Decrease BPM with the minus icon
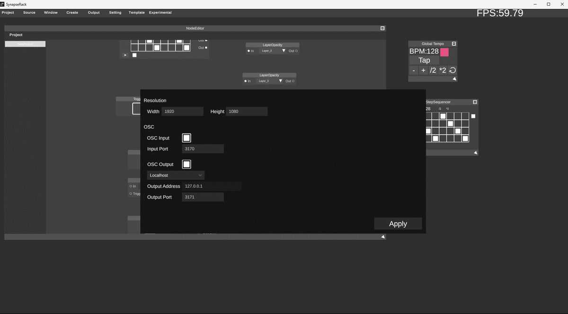568x314 pixels. click(413, 70)
